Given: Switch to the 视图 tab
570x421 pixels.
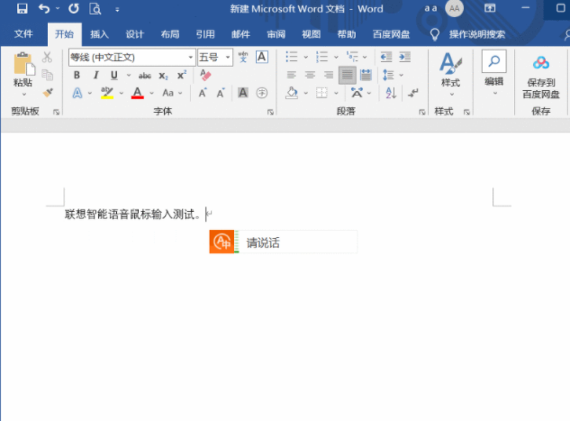Looking at the screenshot, I should 312,34.
